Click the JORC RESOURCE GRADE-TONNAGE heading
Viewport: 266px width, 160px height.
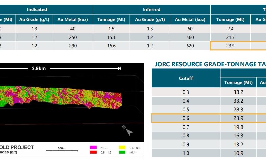pyautogui.click(x=210, y=64)
